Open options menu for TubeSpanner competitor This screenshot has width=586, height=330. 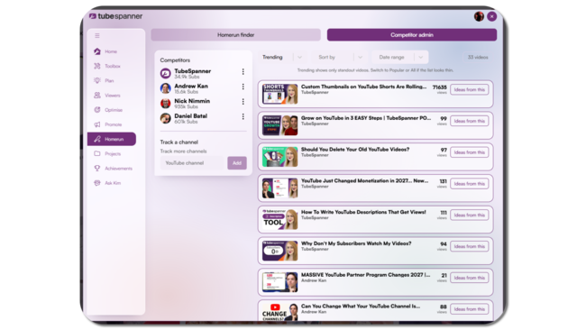pyautogui.click(x=243, y=72)
